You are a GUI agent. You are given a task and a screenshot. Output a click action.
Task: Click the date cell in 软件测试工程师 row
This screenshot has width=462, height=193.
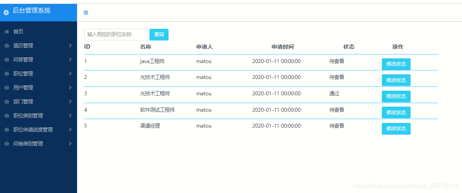click(276, 110)
